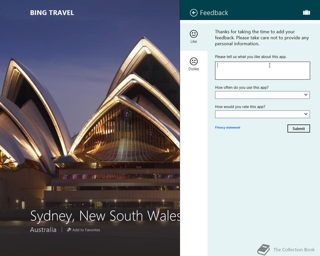Open the 'How would you rate this app' dropdown
The height and width of the screenshot is (256, 320).
tap(262, 114)
